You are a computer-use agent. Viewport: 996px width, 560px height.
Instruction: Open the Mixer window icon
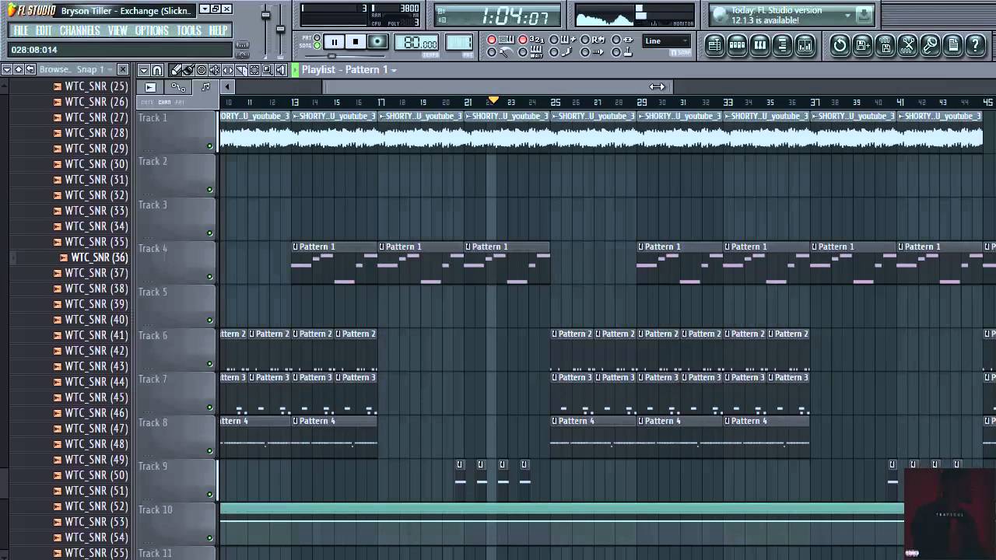[805, 45]
